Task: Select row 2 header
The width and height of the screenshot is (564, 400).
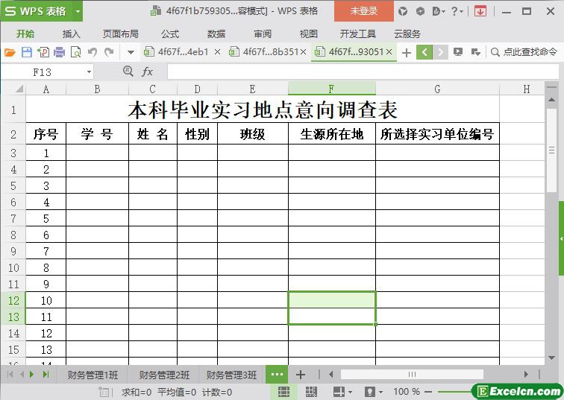Action: pyautogui.click(x=13, y=134)
